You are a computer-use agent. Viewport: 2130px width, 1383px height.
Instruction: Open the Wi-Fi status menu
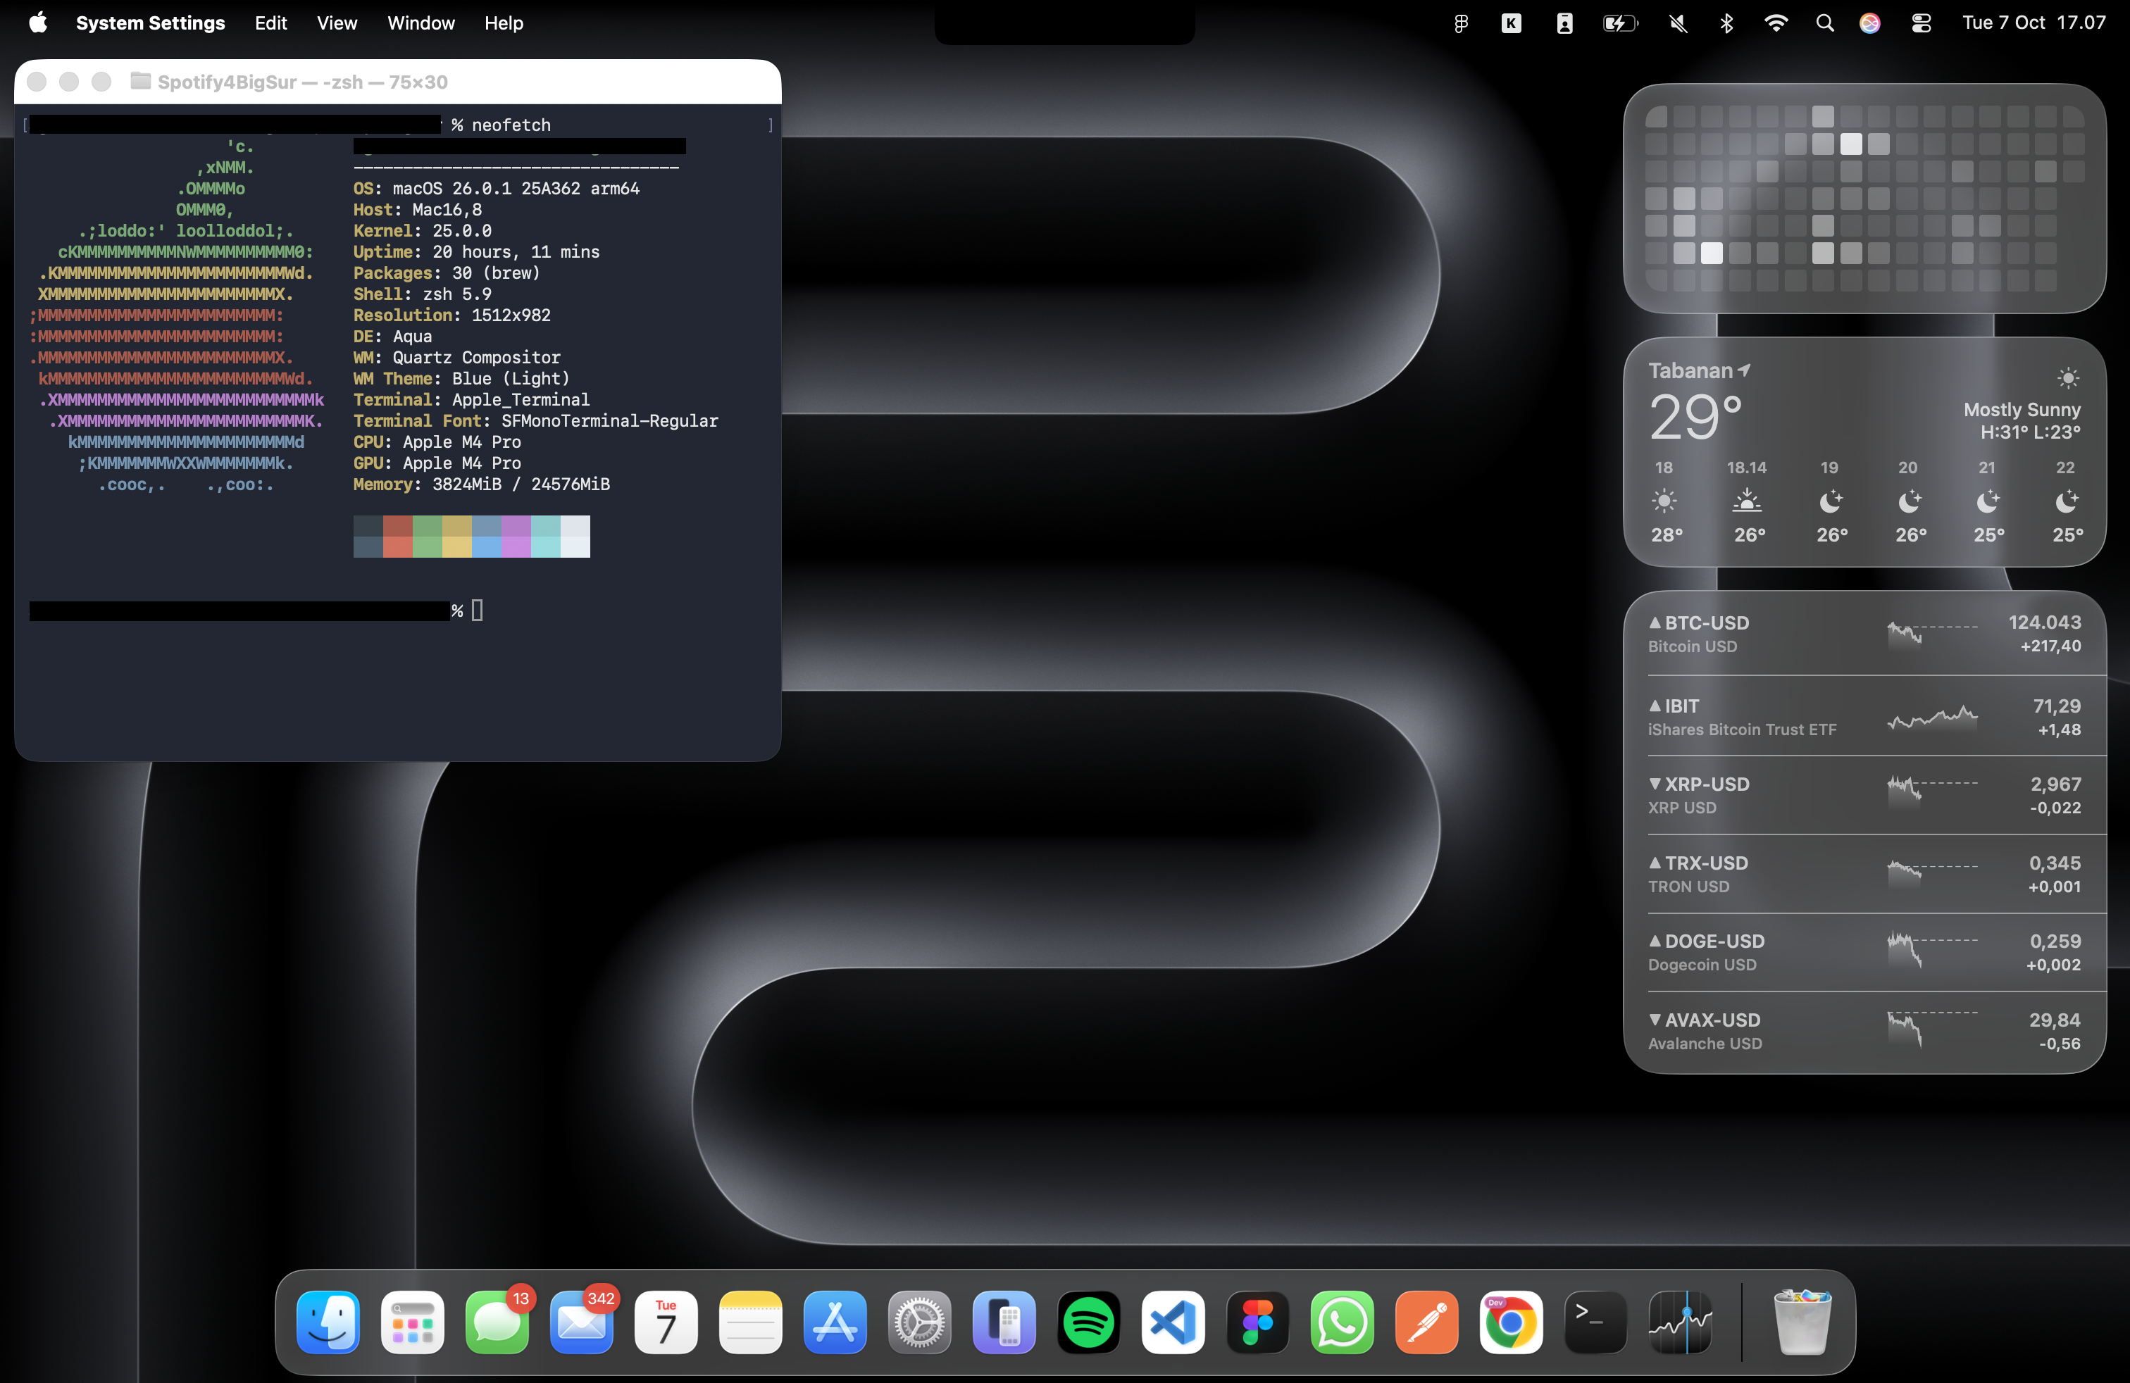[x=1776, y=23]
